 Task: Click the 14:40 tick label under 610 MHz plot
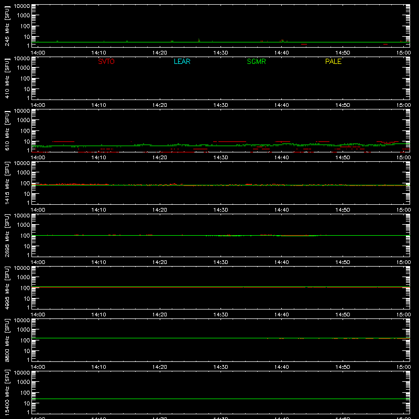[282, 158]
